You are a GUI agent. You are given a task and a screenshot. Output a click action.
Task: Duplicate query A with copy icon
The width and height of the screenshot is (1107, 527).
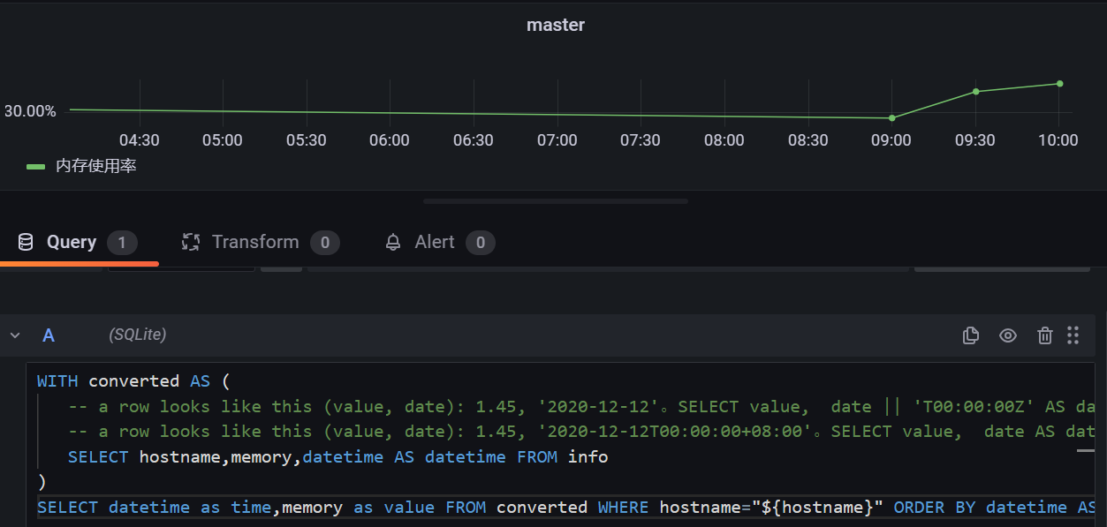coord(970,335)
